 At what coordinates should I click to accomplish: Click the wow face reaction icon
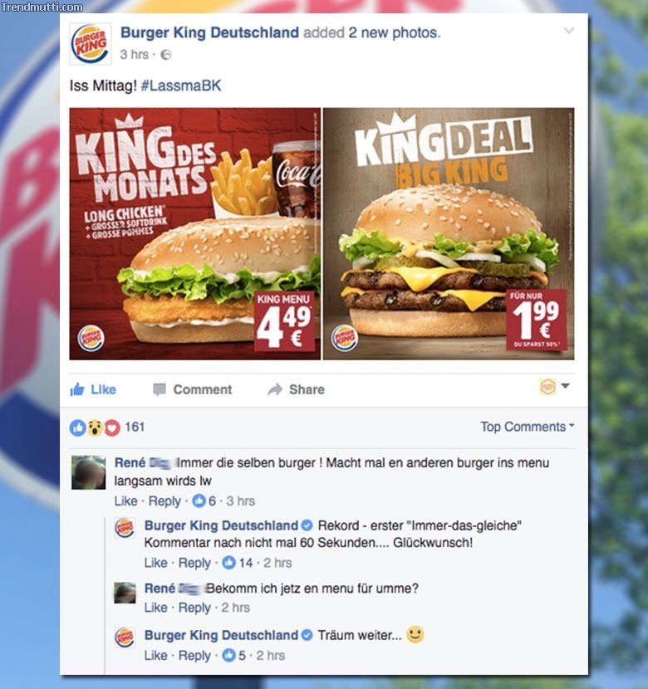click(x=95, y=428)
